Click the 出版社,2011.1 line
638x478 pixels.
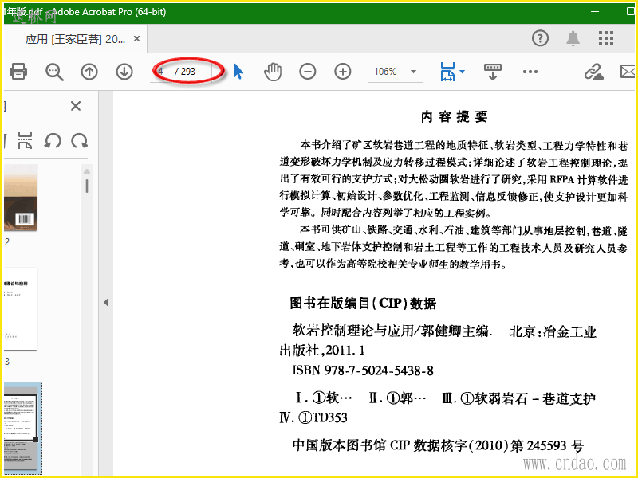coord(322,351)
